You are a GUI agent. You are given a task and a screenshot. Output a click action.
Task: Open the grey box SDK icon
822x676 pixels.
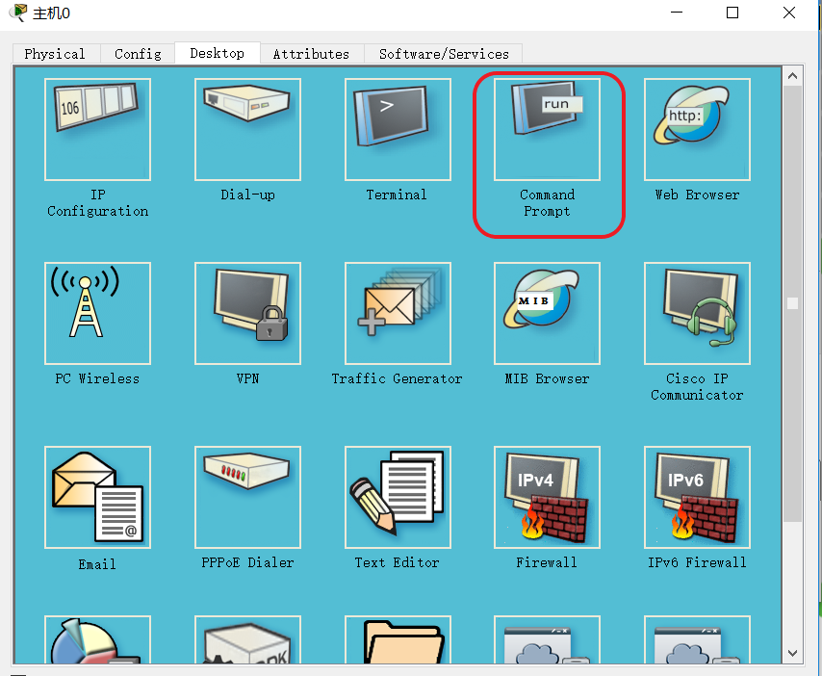[x=247, y=639]
